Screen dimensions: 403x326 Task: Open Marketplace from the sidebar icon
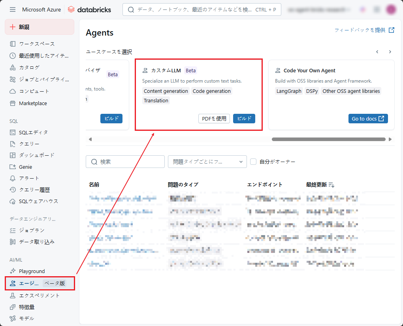[x=13, y=104]
